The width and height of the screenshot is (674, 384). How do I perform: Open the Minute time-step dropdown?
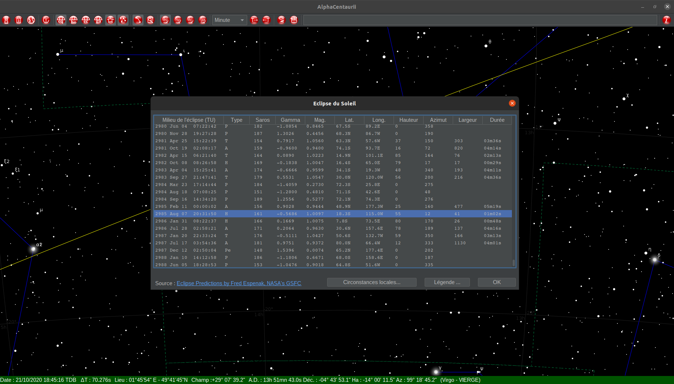click(x=229, y=20)
